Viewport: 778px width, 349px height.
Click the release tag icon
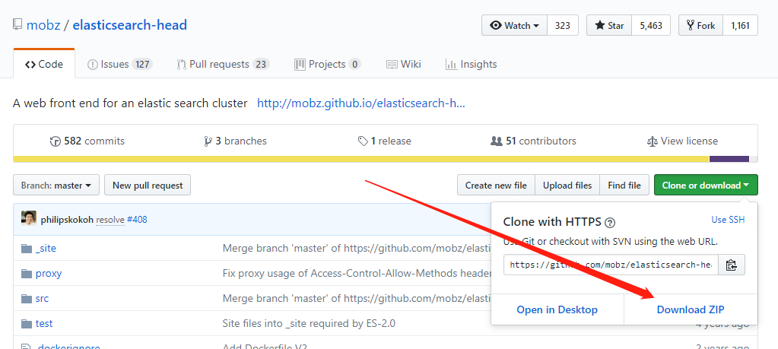point(363,141)
